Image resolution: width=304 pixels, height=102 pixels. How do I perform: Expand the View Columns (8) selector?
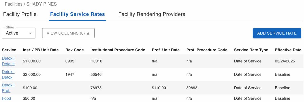(68, 33)
